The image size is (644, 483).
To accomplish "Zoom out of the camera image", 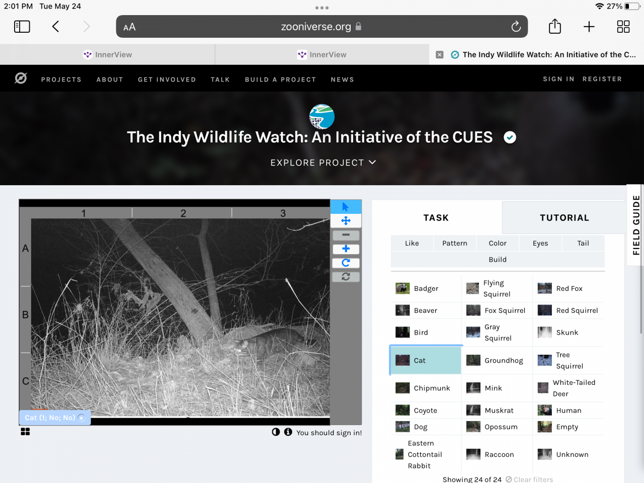I will point(346,235).
